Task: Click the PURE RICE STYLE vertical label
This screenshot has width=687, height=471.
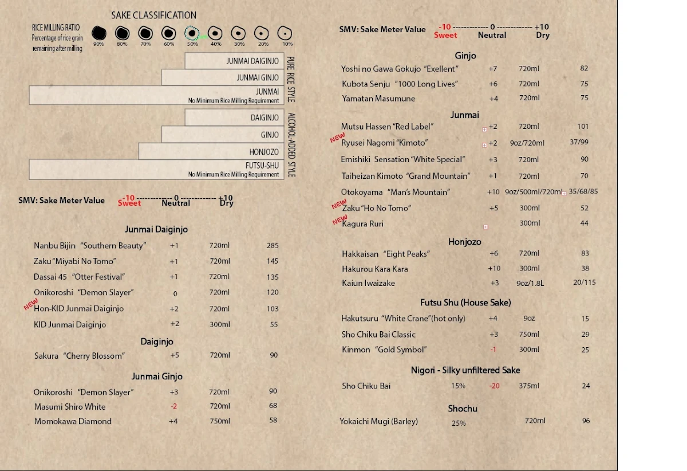Action: 290,79
